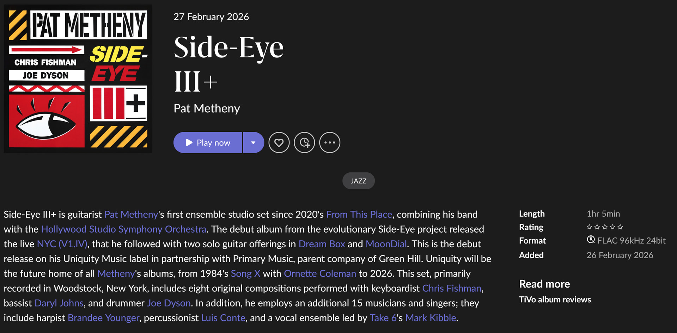Viewport: 677px width, 333px height.
Task: Open Brandee Younger's artist link
Action: [103, 318]
